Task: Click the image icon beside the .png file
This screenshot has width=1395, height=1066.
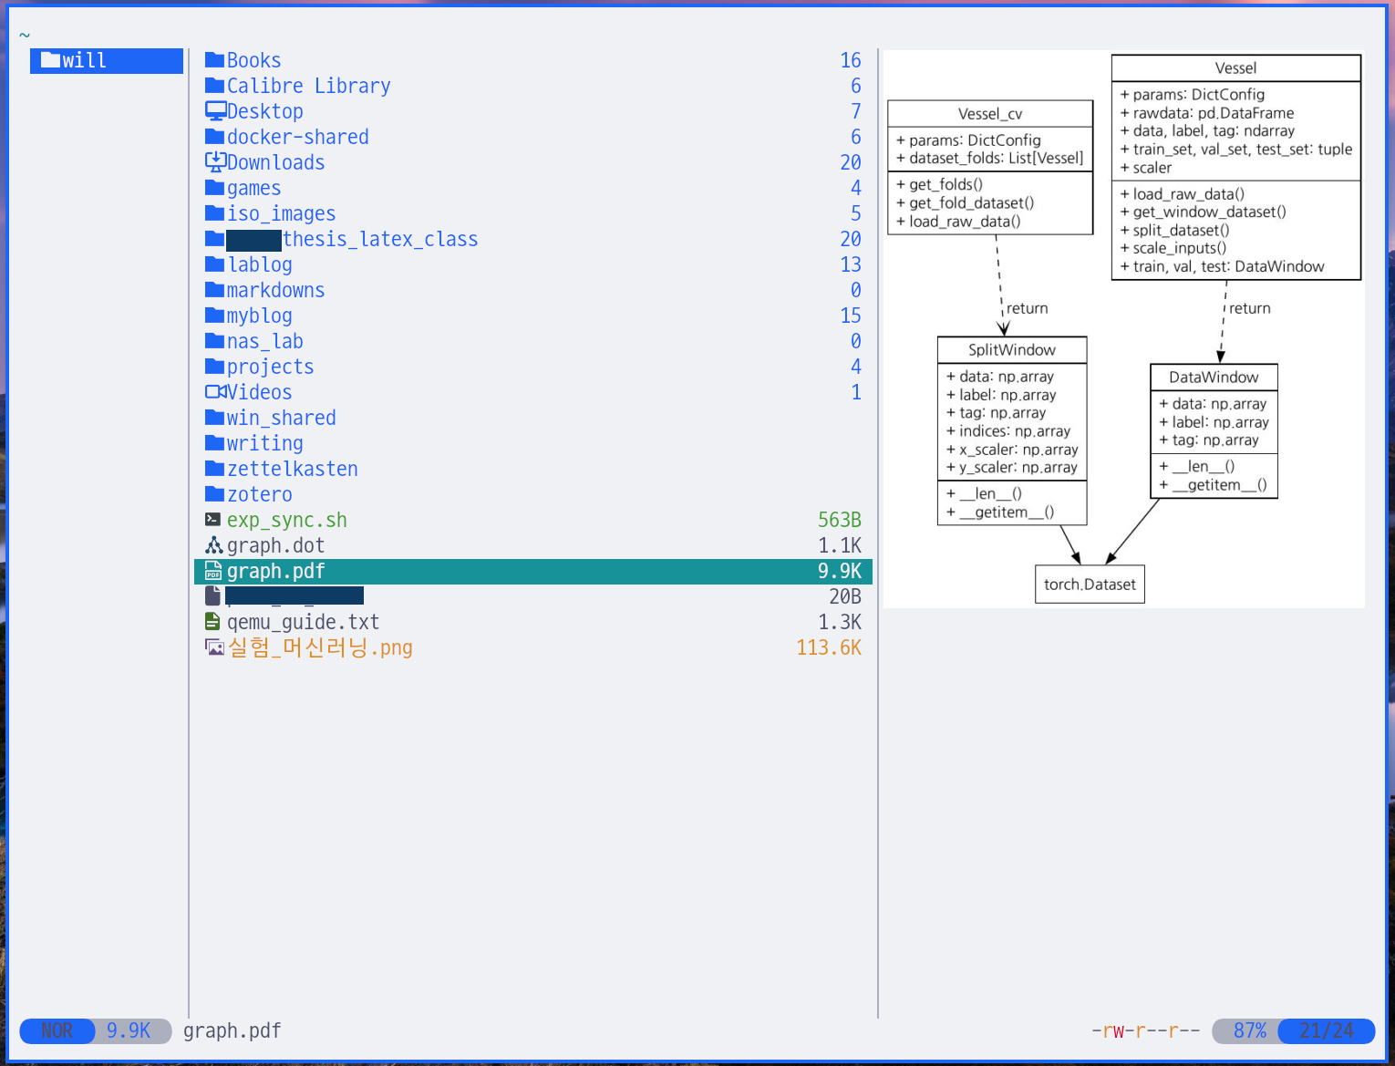Action: click(215, 647)
